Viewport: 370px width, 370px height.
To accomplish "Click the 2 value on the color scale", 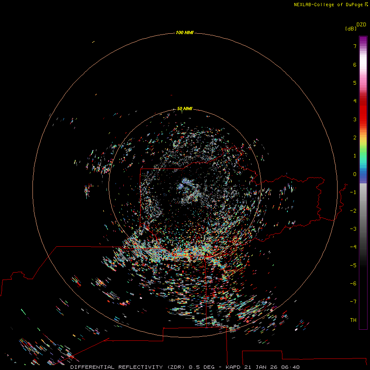I will [355, 138].
